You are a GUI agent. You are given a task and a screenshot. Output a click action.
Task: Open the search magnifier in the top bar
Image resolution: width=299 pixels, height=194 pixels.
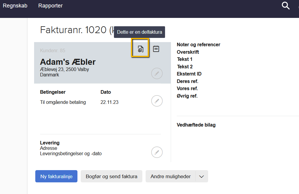[x=286, y=6]
